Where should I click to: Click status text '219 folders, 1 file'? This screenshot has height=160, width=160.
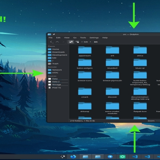point(82,121)
